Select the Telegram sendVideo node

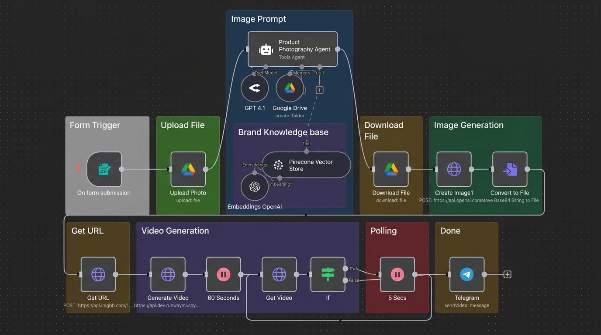[467, 274]
